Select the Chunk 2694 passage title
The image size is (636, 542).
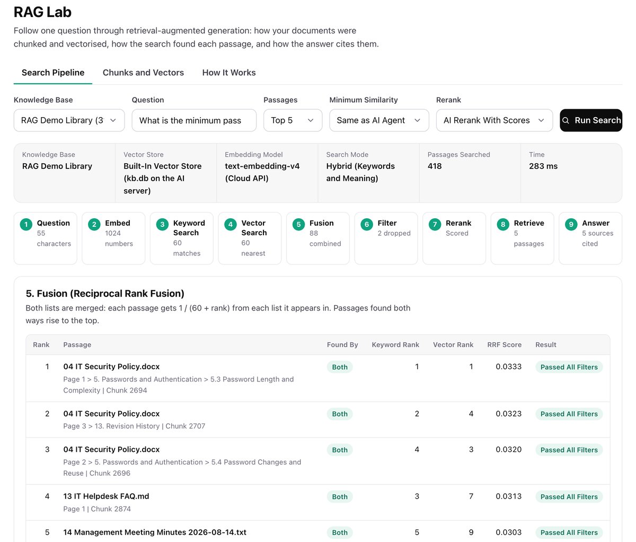coord(111,367)
